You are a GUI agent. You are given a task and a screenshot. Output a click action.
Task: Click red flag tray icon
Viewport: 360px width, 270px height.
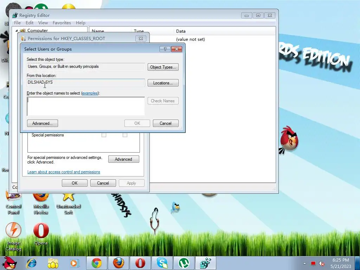[313, 263]
